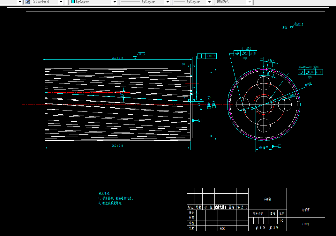Select the 工艺 row label
Screen dimensions: 336x236
point(191,228)
